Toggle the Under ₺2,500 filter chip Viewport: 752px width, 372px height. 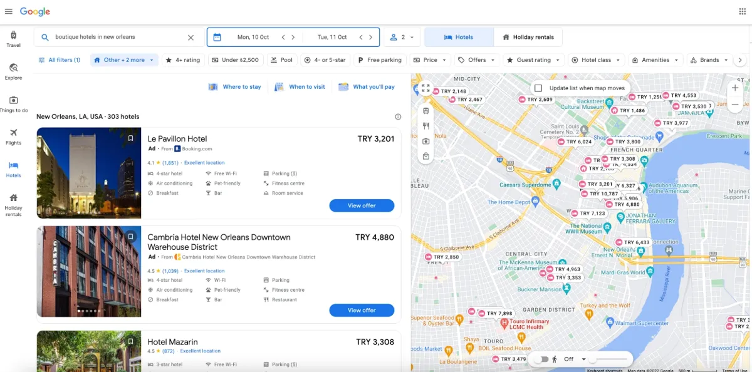(235, 60)
